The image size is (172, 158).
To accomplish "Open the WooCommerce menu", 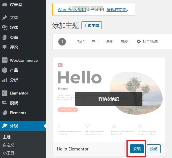I will point(23,60).
